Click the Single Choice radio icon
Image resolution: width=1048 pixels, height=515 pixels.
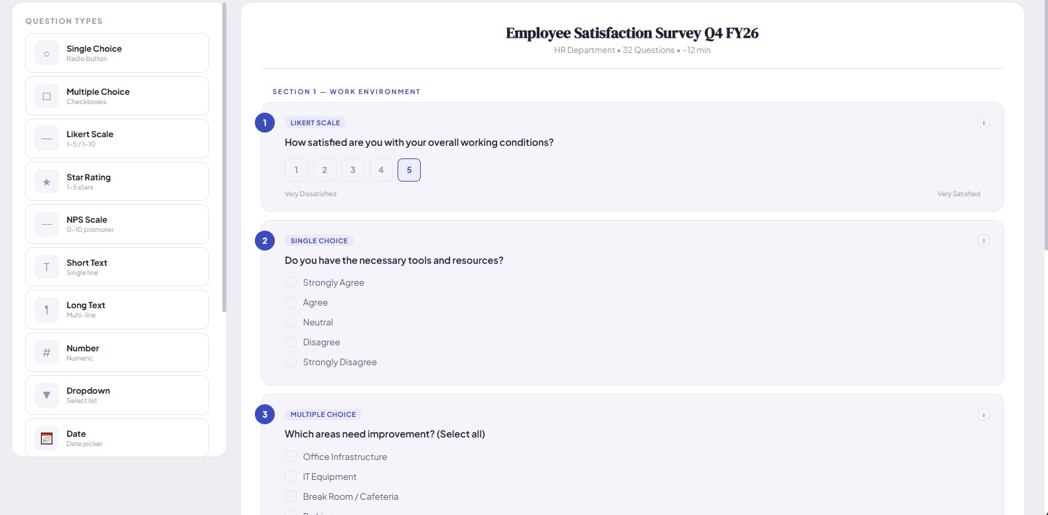pyautogui.click(x=46, y=54)
